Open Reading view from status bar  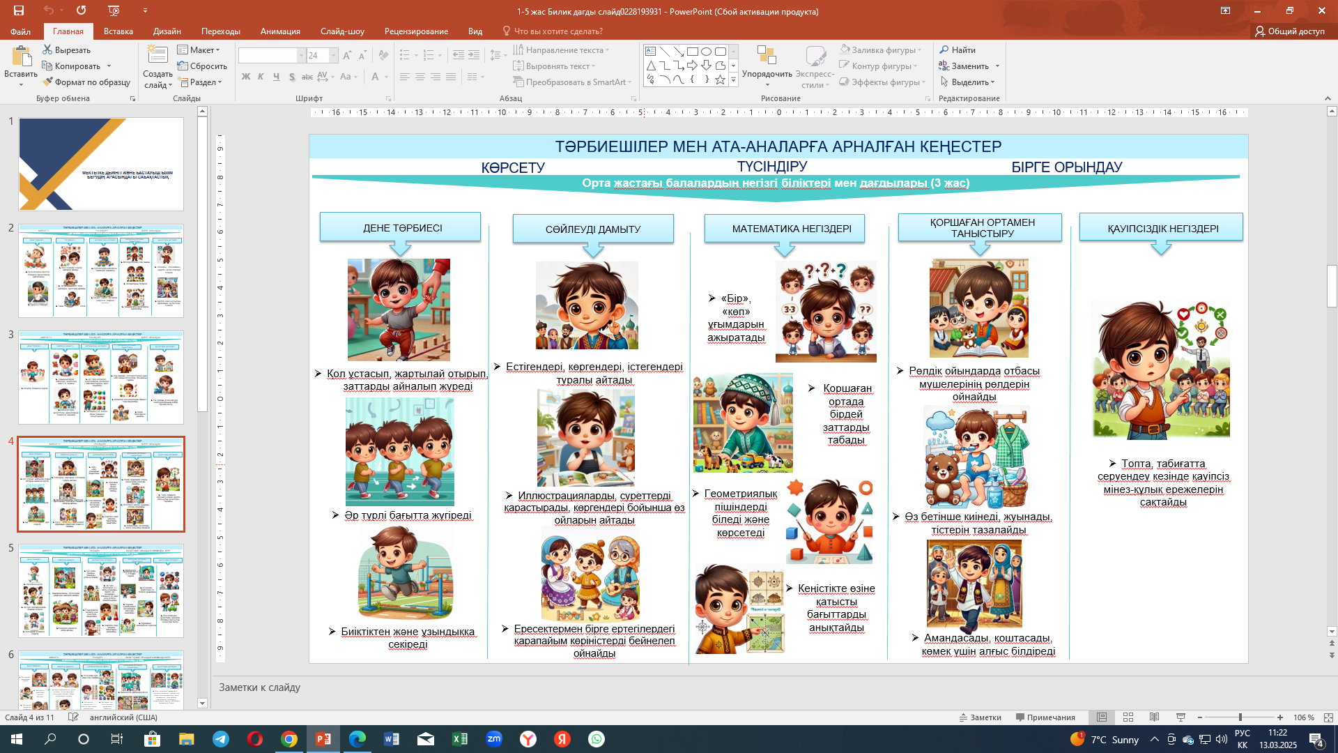(x=1154, y=717)
